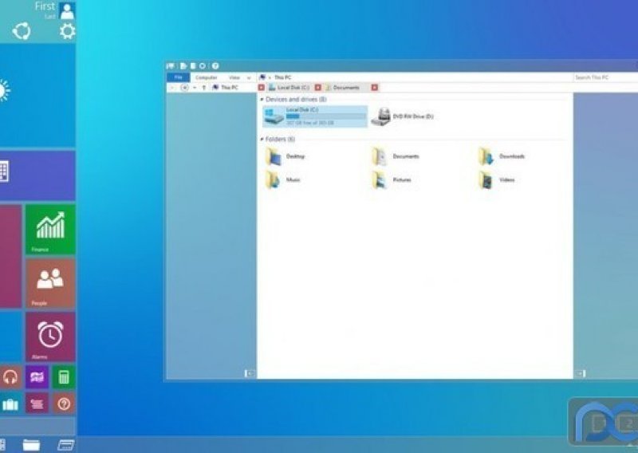Screen dimensions: 638x453
Task: Open the Pictures folder
Action: point(392,180)
